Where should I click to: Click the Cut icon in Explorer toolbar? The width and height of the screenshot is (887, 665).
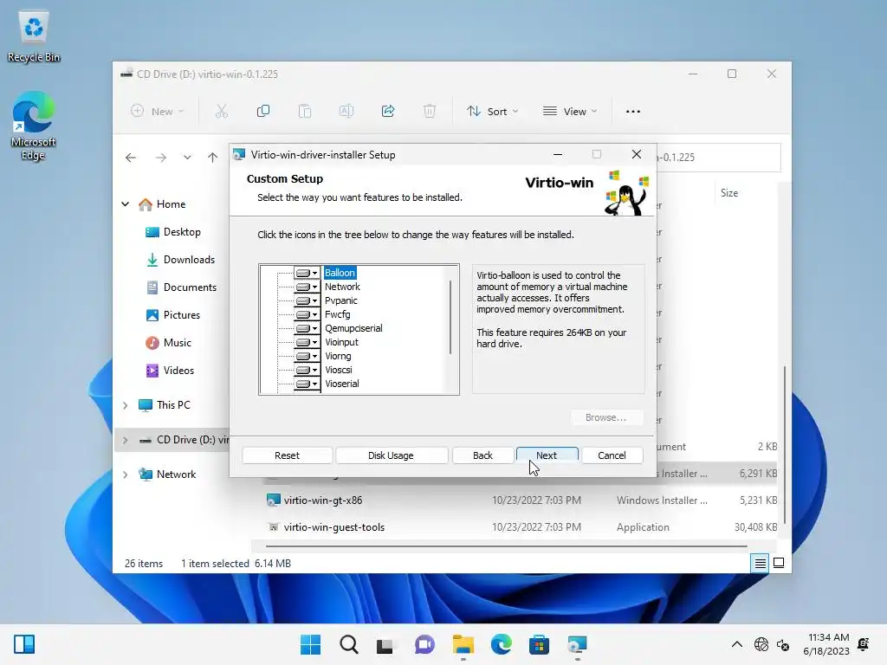point(221,112)
